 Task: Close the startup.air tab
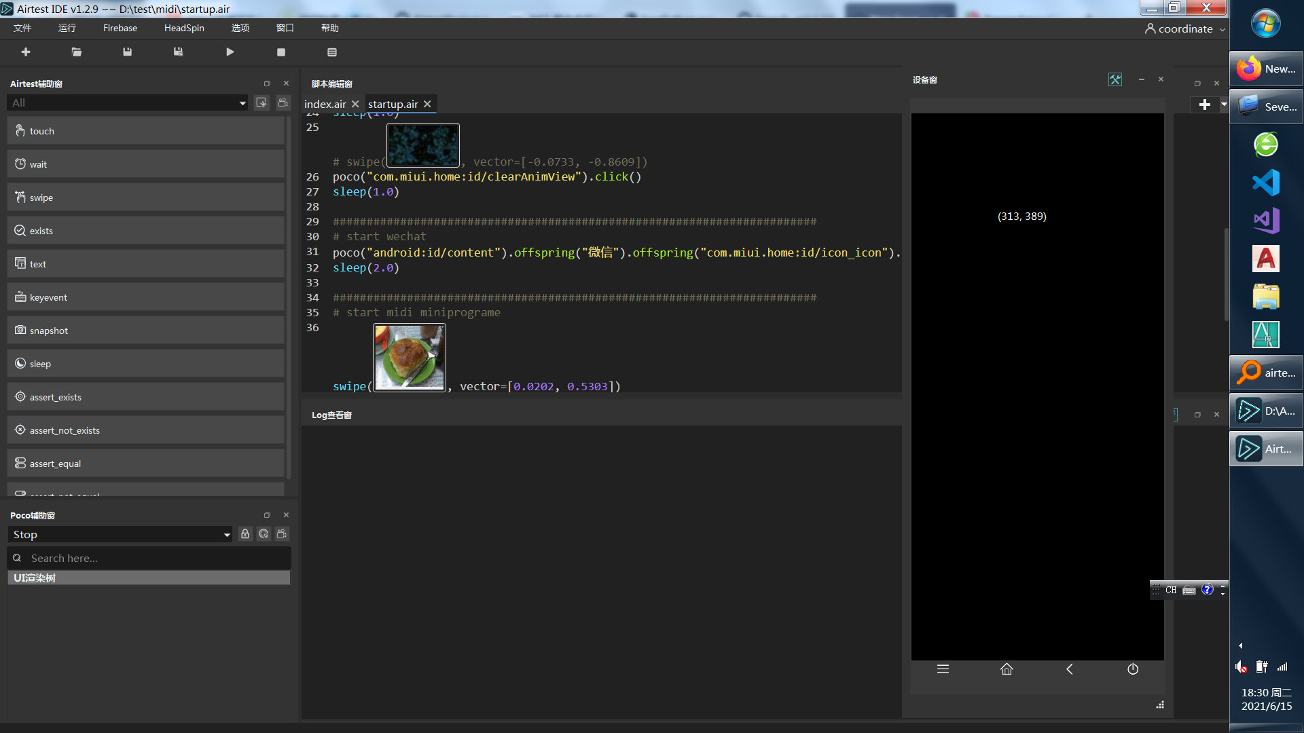[x=427, y=104]
